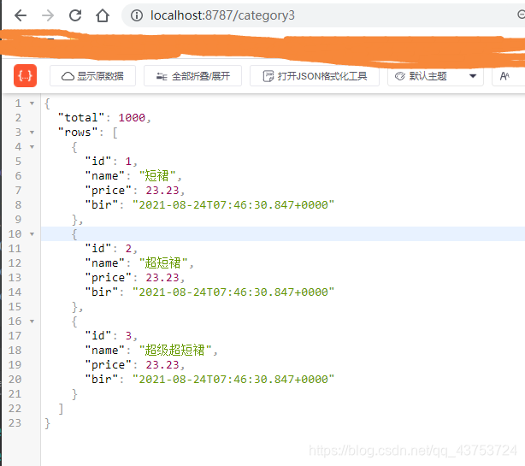
Task: Collapse the third row object on line 16
Action: pyautogui.click(x=32, y=321)
